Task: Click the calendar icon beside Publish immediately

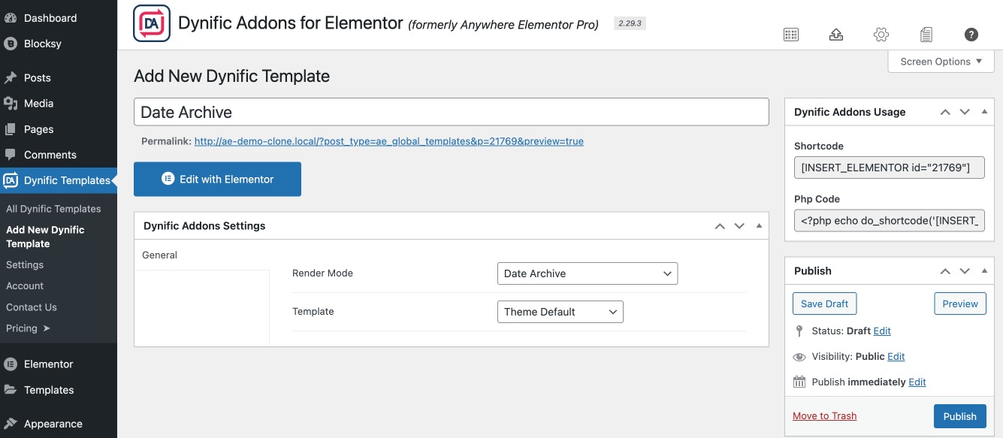Action: 799,382
